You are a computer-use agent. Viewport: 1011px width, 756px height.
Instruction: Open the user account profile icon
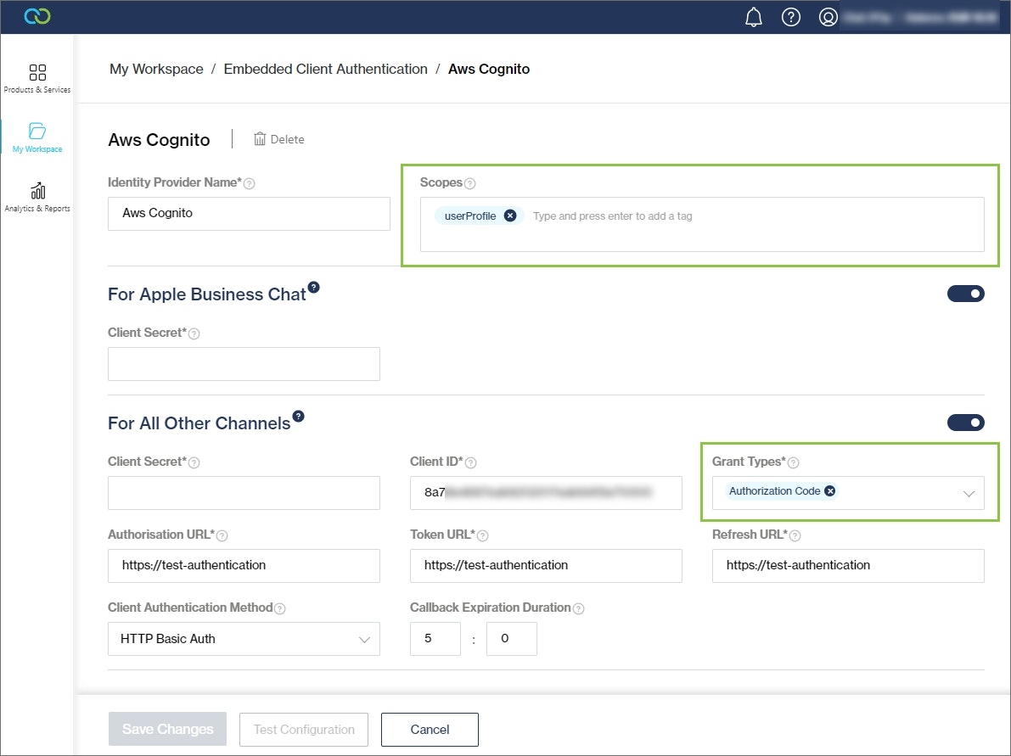828,17
